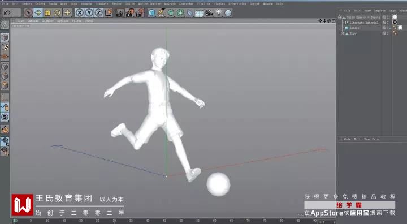Toggle Locked Workplane icon
This screenshot has width=407, height=224.
point(5,141)
